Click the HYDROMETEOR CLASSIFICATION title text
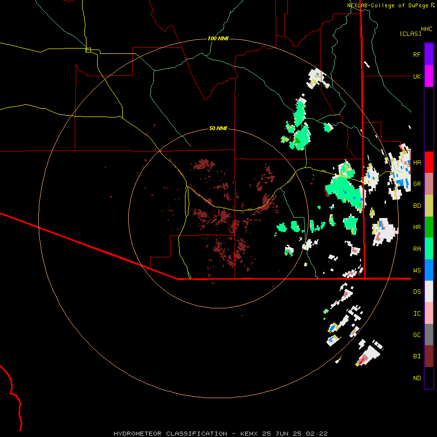This screenshot has width=437, height=437. point(170,434)
